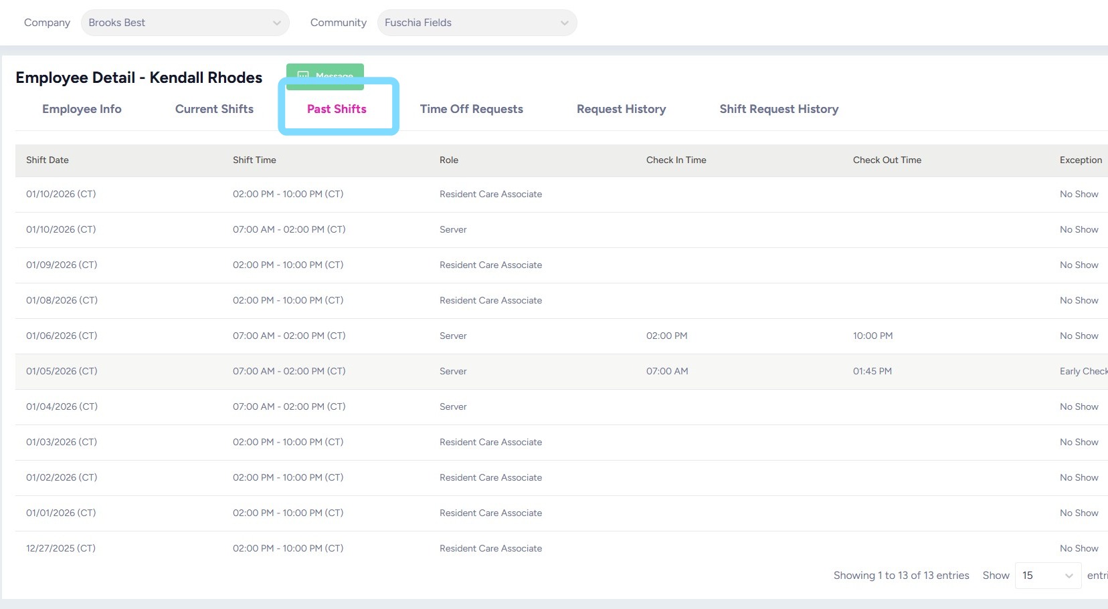Image resolution: width=1108 pixels, height=609 pixels.
Task: Sort by the Shift Time column header
Action: (x=254, y=160)
